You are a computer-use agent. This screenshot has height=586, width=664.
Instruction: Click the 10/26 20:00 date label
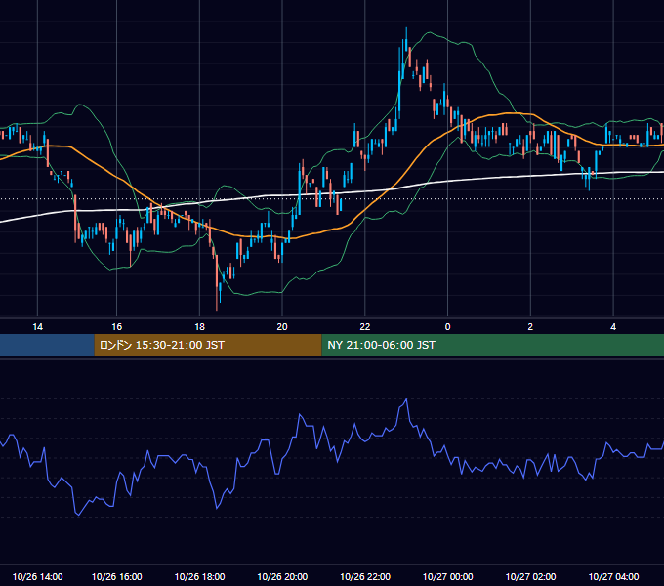[282, 576]
